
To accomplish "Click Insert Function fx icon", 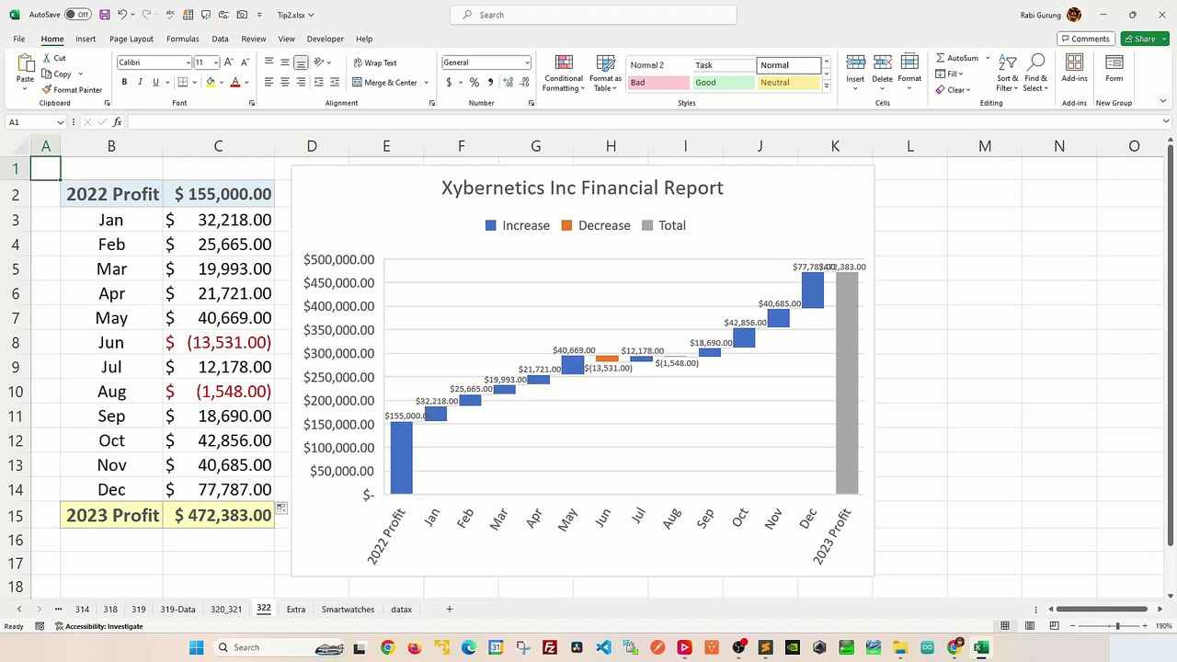I will tap(117, 122).
